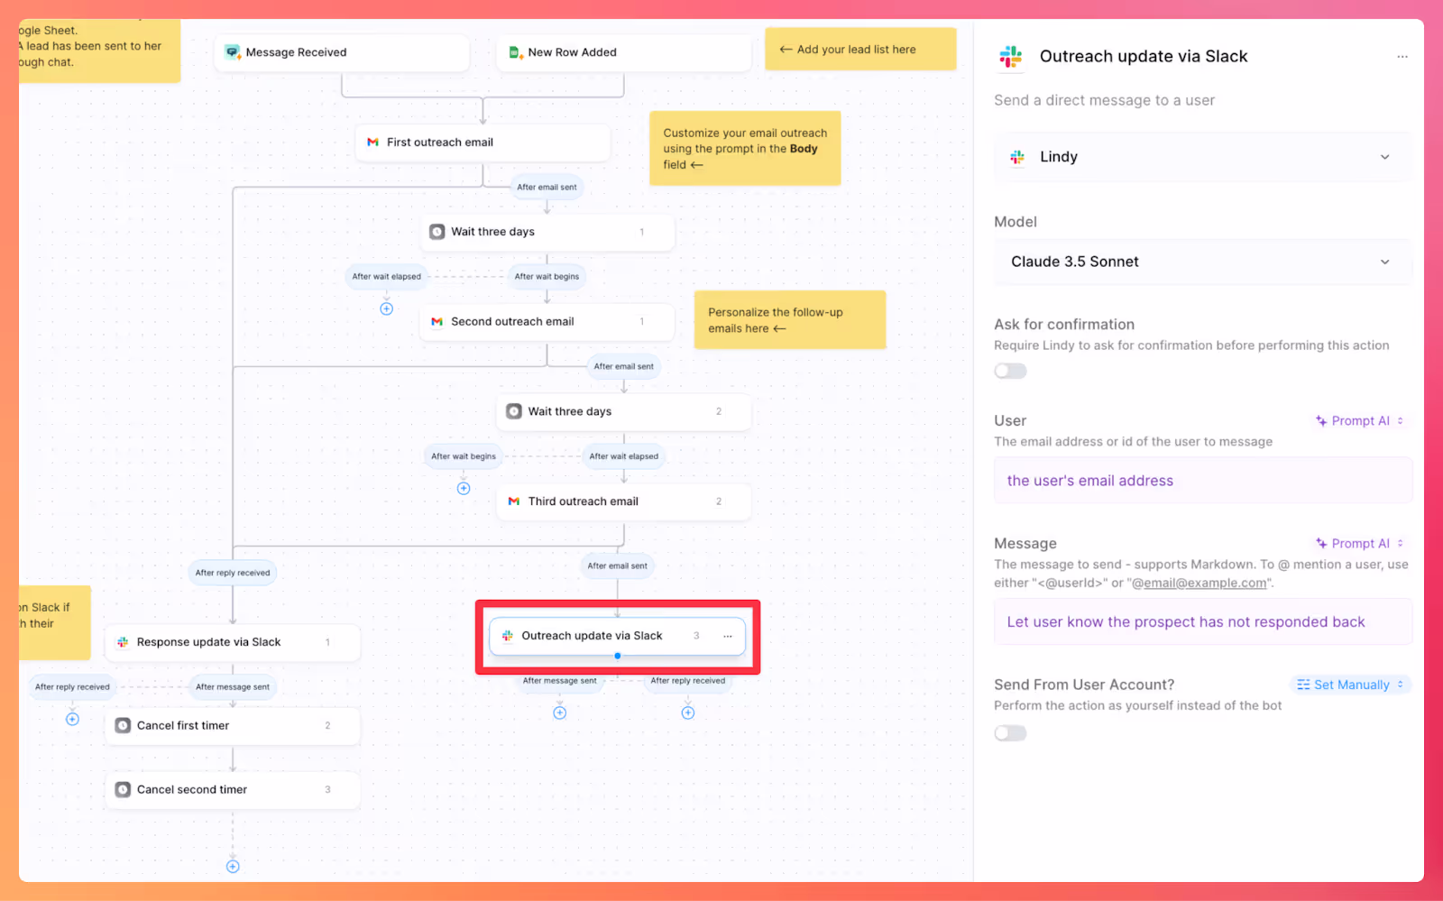Click timer icon on first Wait three days
Screen dimensions: 1443x901
tap(437, 232)
